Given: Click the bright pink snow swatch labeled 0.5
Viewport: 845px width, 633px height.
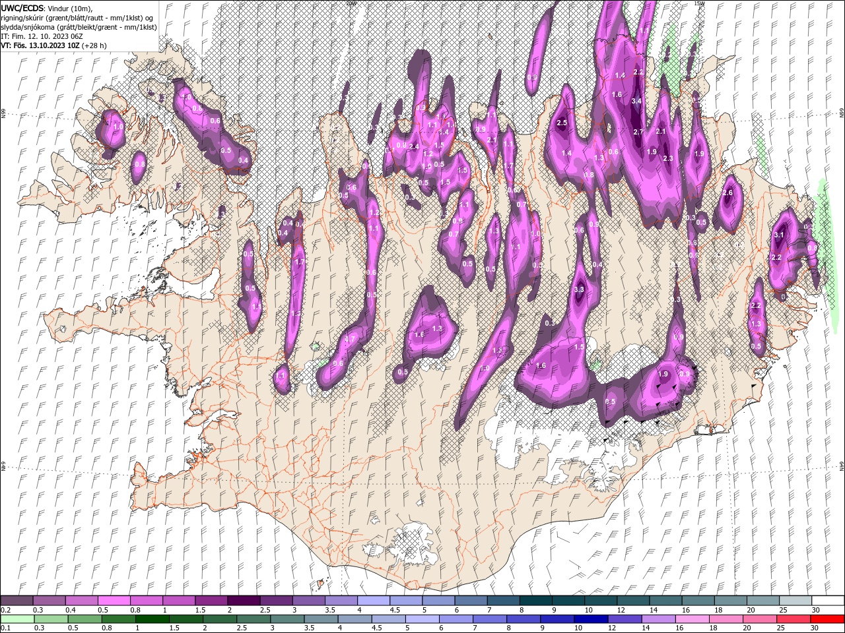Looking at the screenshot, I should click(x=114, y=601).
